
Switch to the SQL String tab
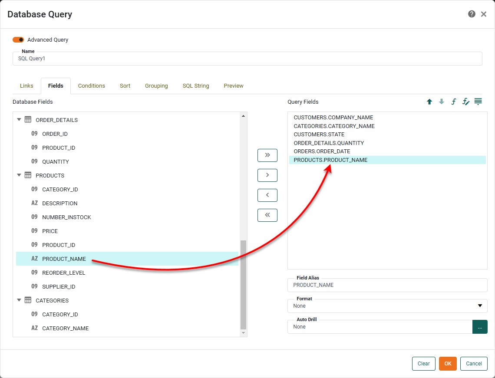(x=195, y=85)
